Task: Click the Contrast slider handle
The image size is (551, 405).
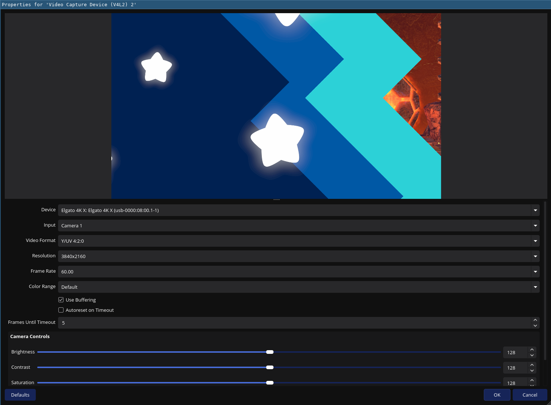Action: (x=270, y=367)
